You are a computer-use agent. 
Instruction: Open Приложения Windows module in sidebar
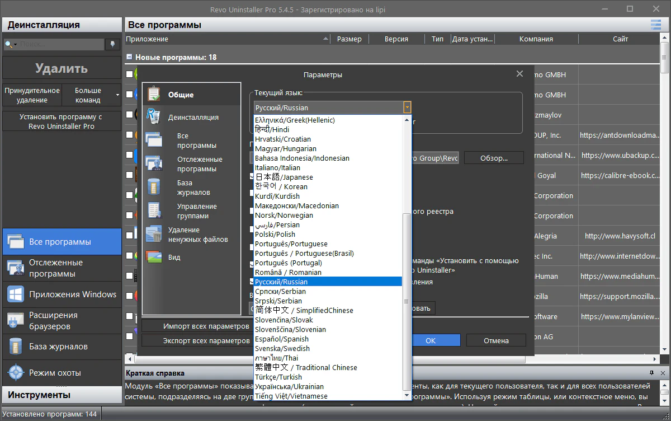(15, 294)
